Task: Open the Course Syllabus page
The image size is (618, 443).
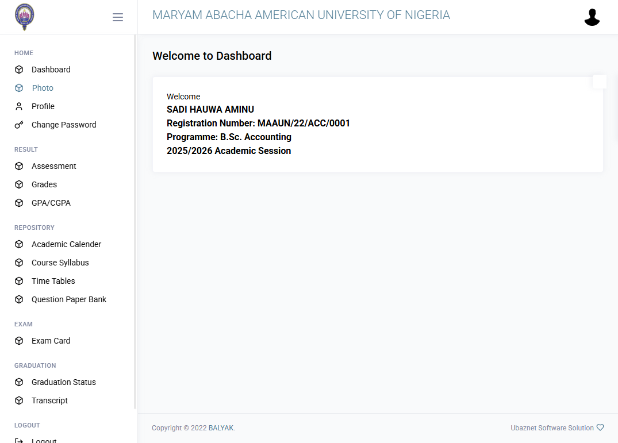Action: [x=60, y=263]
